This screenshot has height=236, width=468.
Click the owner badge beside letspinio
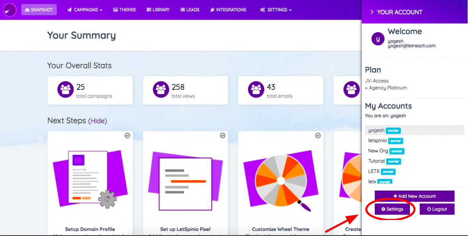pos(395,141)
